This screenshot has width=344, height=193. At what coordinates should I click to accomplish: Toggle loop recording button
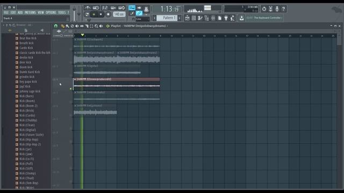click(121, 8)
